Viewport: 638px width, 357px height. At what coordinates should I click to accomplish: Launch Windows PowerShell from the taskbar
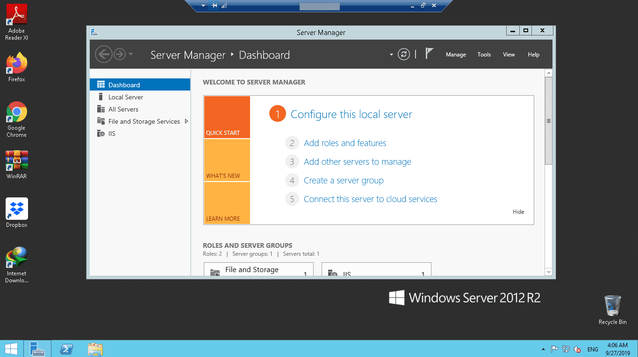(x=66, y=349)
